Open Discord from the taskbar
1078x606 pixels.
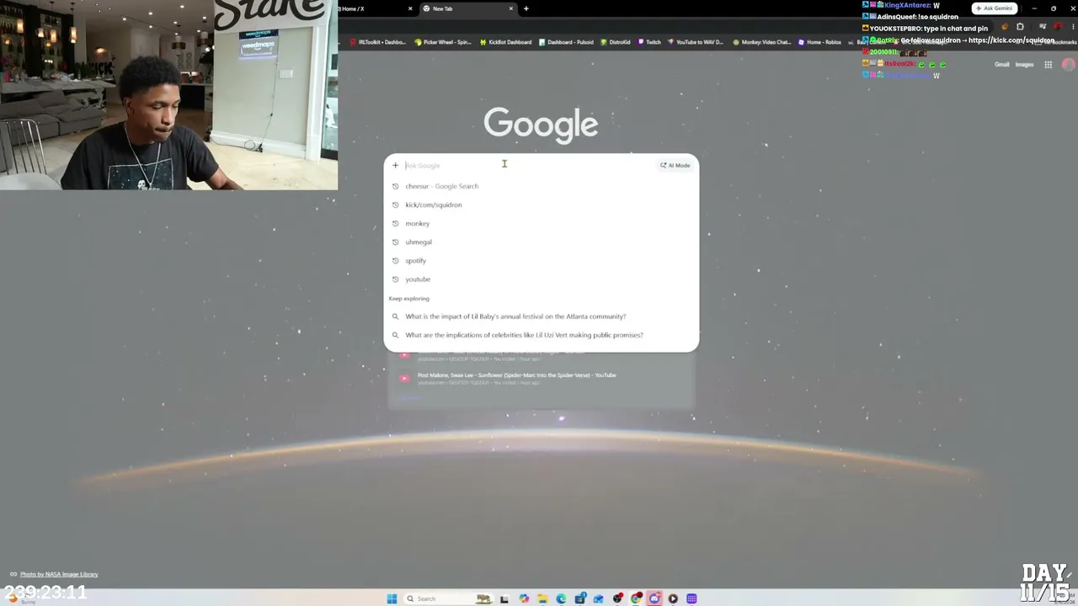(x=654, y=598)
